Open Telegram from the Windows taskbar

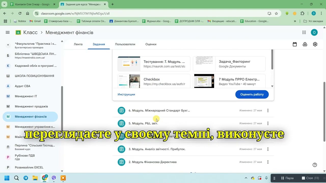(x=26, y=178)
